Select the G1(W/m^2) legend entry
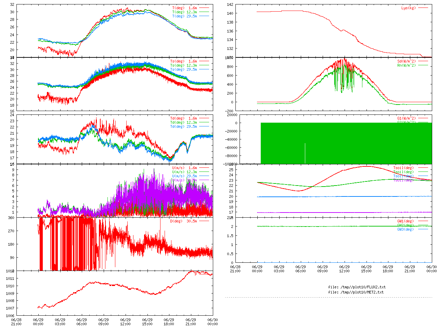This screenshot has width=438, height=328. (x=406, y=119)
